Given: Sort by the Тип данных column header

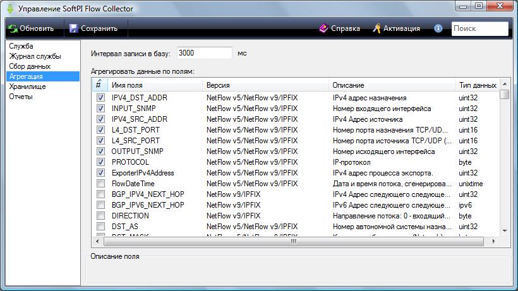Looking at the screenshot, I should tap(478, 85).
